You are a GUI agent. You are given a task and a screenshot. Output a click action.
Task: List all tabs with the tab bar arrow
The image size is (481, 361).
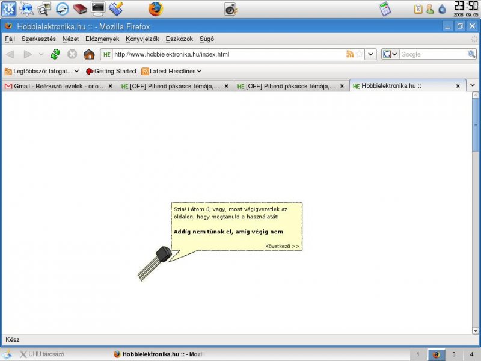(473, 85)
